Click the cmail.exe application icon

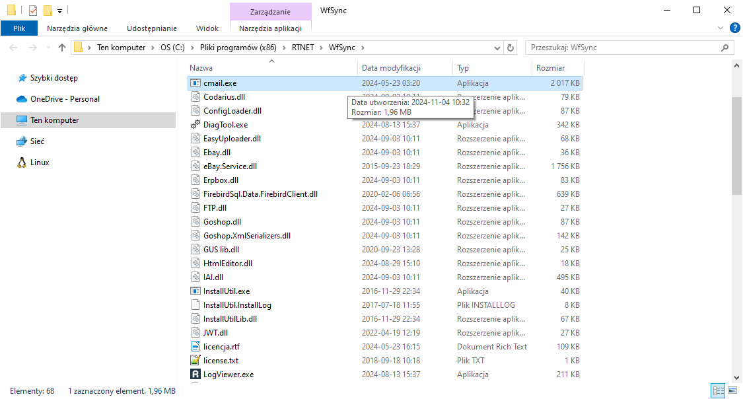click(x=195, y=83)
